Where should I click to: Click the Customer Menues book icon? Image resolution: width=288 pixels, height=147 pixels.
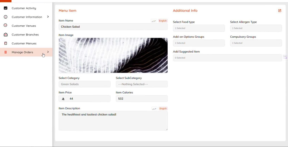[x=5, y=43]
